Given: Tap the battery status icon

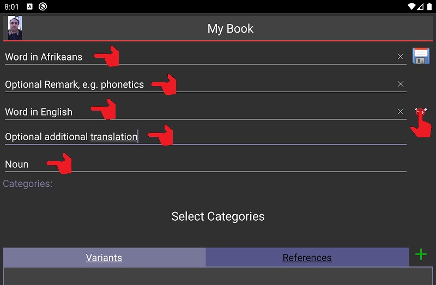Looking at the screenshot, I should [x=429, y=7].
